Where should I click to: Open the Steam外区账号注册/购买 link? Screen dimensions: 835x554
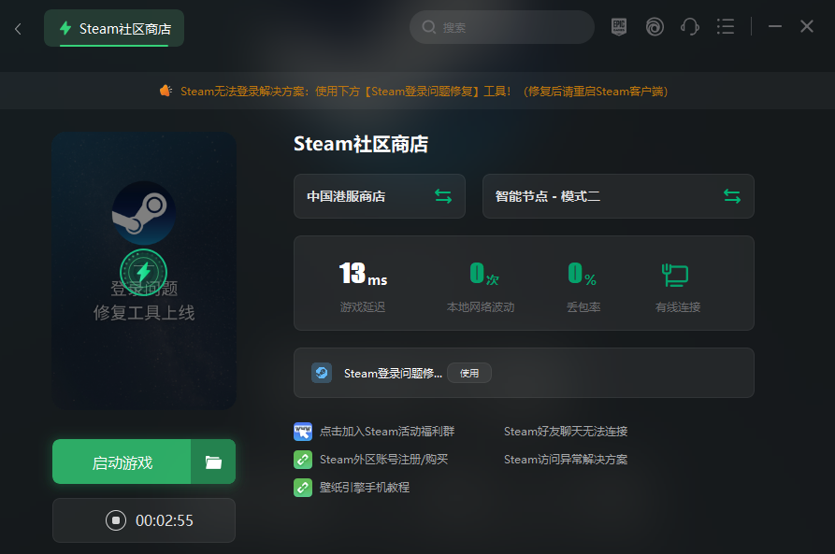(x=390, y=459)
